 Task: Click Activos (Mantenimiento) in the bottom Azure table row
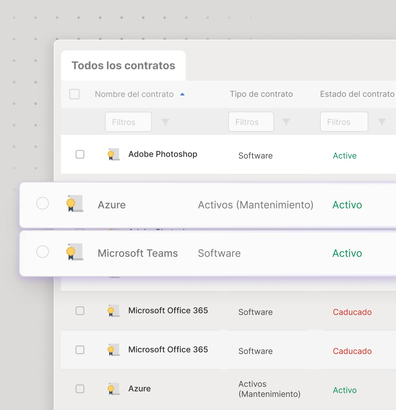(269, 389)
